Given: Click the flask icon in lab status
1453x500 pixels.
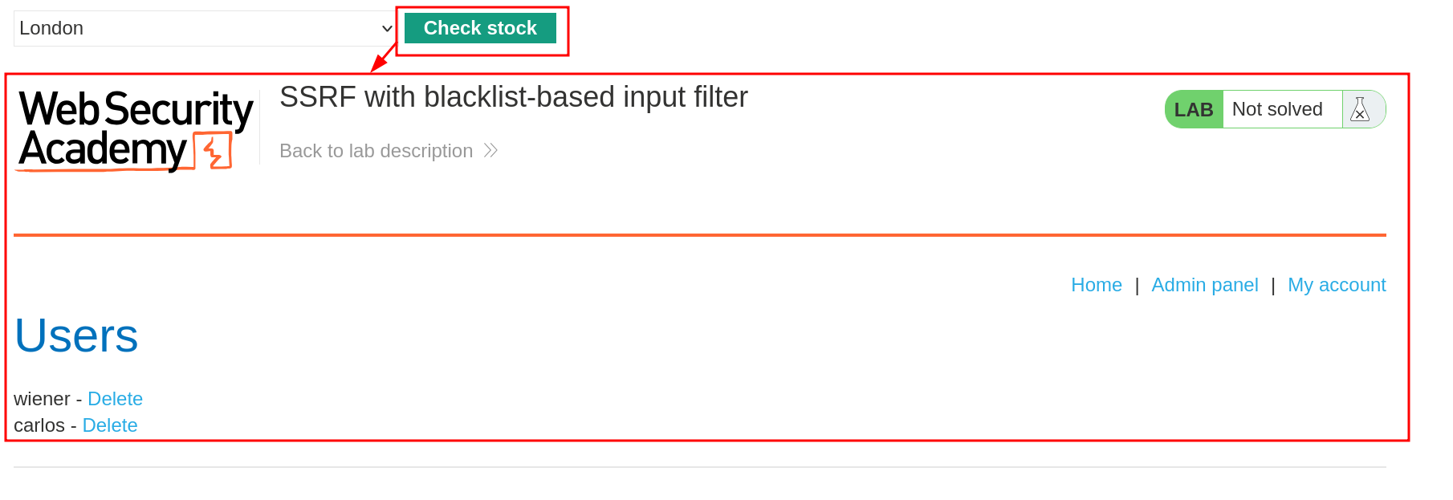Looking at the screenshot, I should pyautogui.click(x=1360, y=109).
